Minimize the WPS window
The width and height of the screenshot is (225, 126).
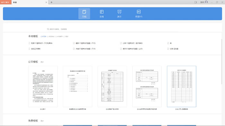point(212,2)
